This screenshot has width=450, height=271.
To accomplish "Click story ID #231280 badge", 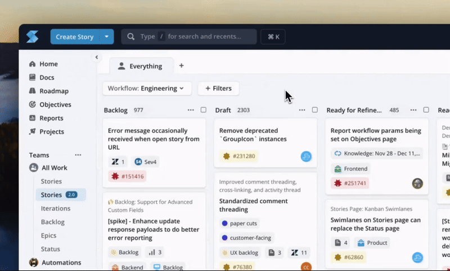I will [239, 156].
